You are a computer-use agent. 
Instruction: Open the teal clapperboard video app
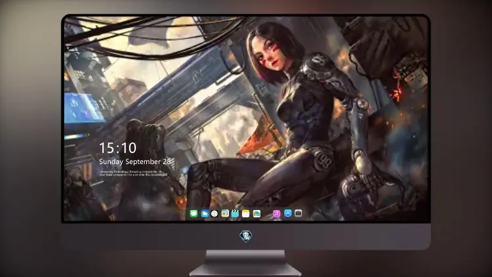tap(235, 213)
